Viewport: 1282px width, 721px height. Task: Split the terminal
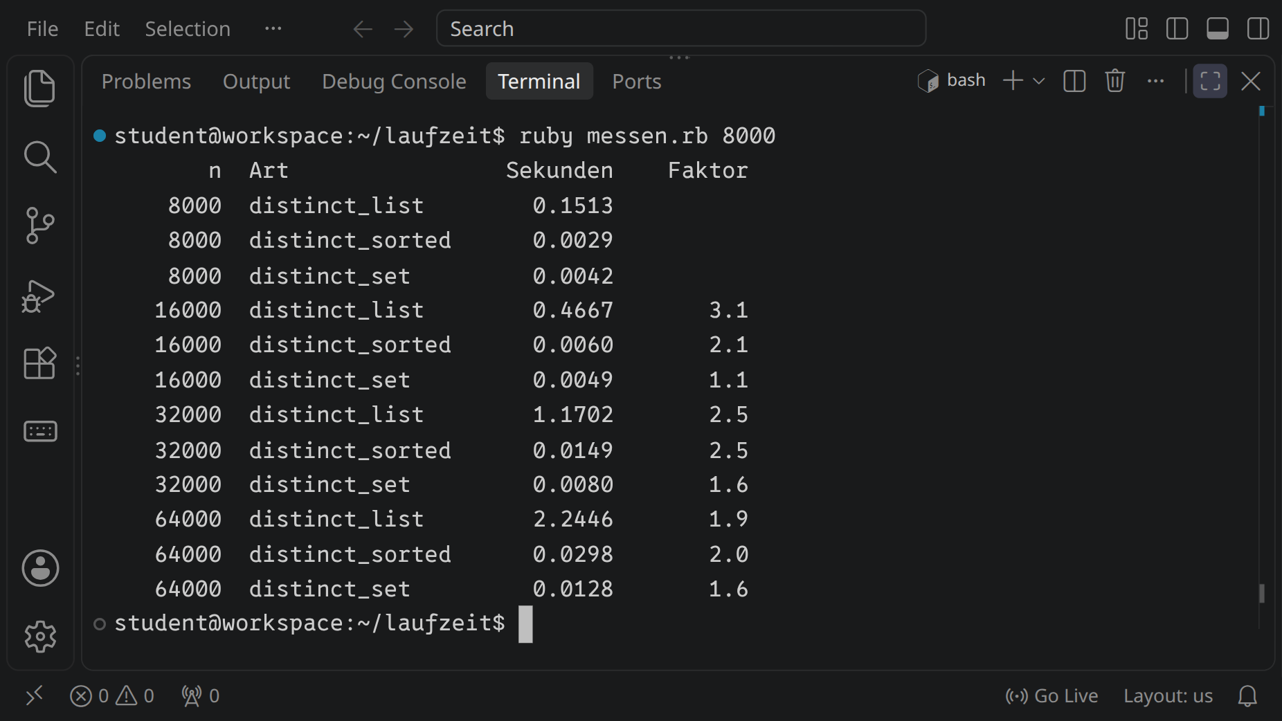coord(1074,81)
